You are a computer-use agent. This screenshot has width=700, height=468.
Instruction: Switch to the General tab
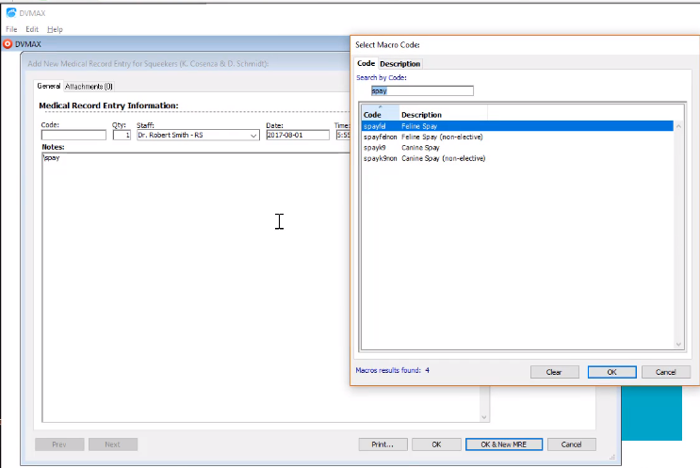(48, 86)
